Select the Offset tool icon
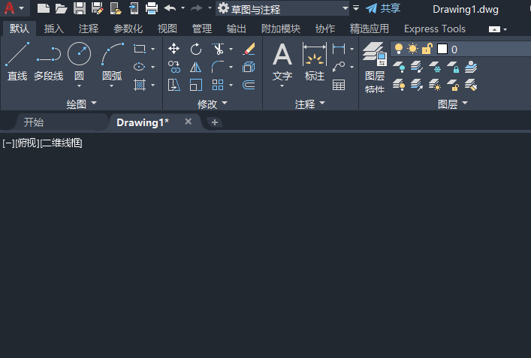 [249, 85]
